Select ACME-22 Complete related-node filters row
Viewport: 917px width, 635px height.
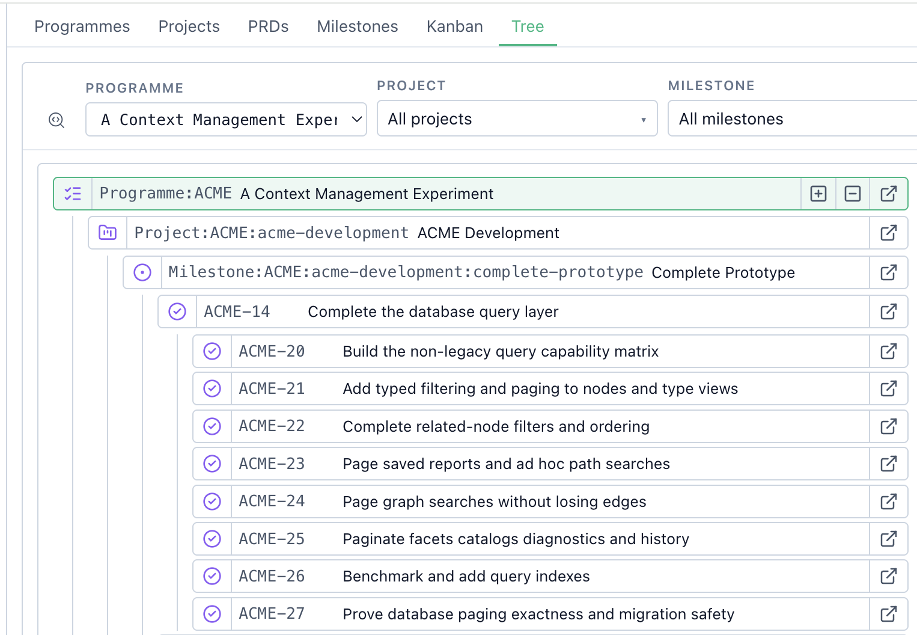click(550, 426)
